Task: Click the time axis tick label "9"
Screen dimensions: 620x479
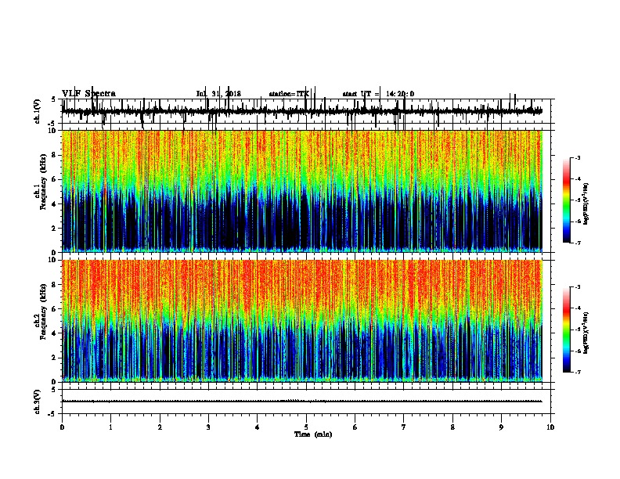Action: (501, 427)
